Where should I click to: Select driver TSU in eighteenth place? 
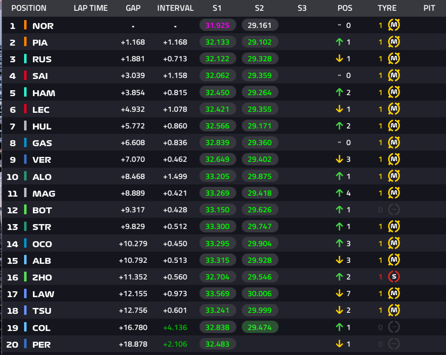click(42, 311)
